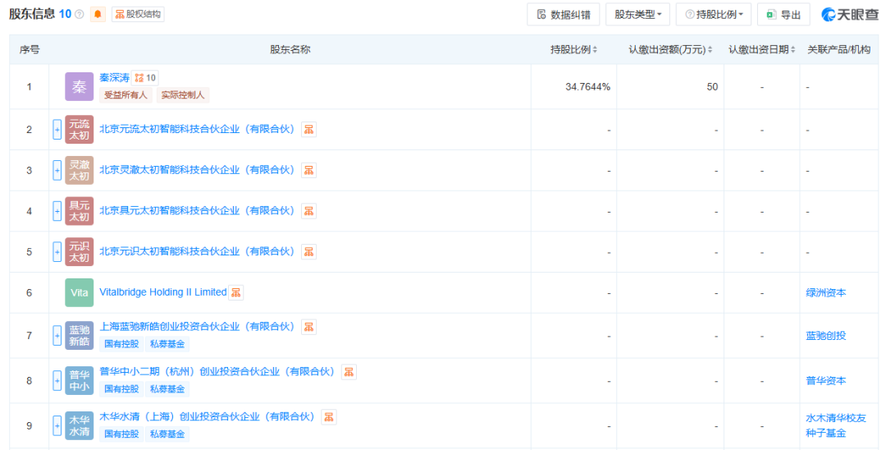Sort by 认缴出资日期 column header
Viewport: 886px width, 450px height.
click(x=761, y=50)
